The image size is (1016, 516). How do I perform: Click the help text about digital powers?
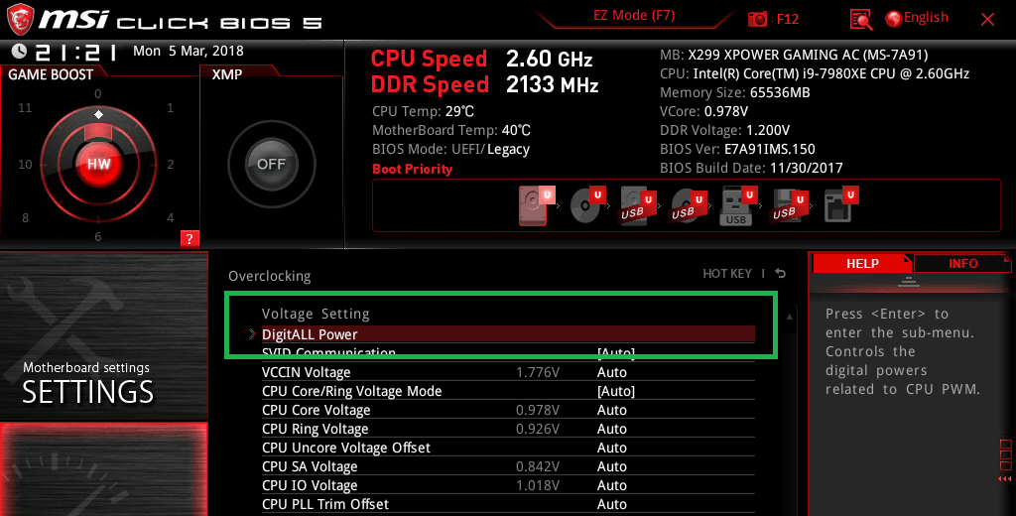coord(903,352)
